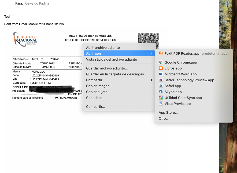Select Guardar archivo adjunto... option

107,68
